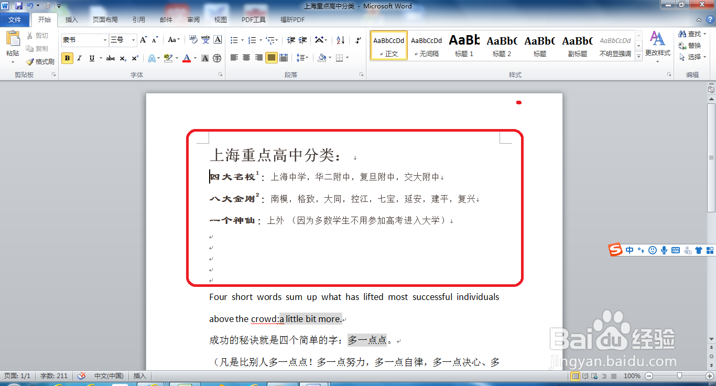Click the Replace (替换) button
716x386 pixels.
(x=690, y=46)
